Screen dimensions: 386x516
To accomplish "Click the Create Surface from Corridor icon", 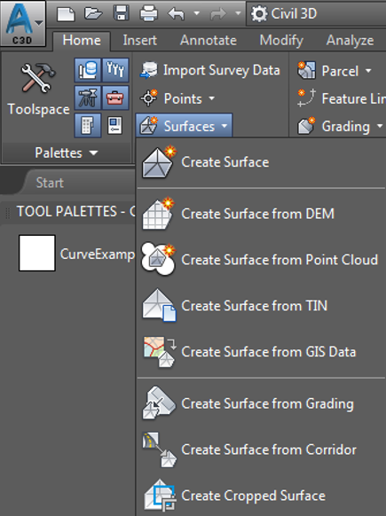I will 160,450.
